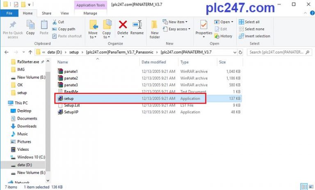Expand address bar history dropdown
Viewport: 315px width, 190px height.
pyautogui.click(x=235, y=52)
